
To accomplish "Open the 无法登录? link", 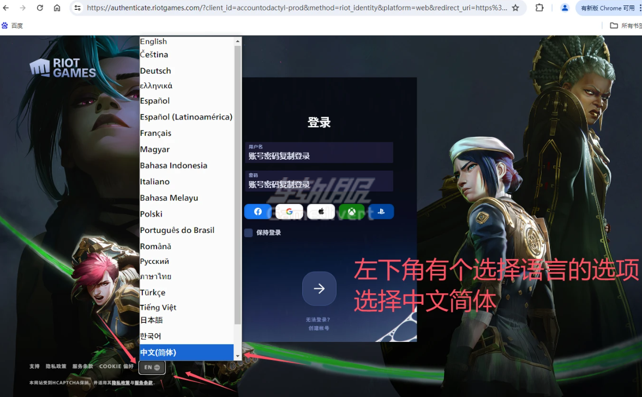I will (x=317, y=319).
